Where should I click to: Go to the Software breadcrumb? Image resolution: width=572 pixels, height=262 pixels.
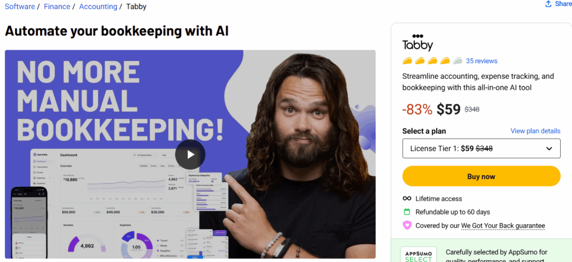(x=20, y=7)
